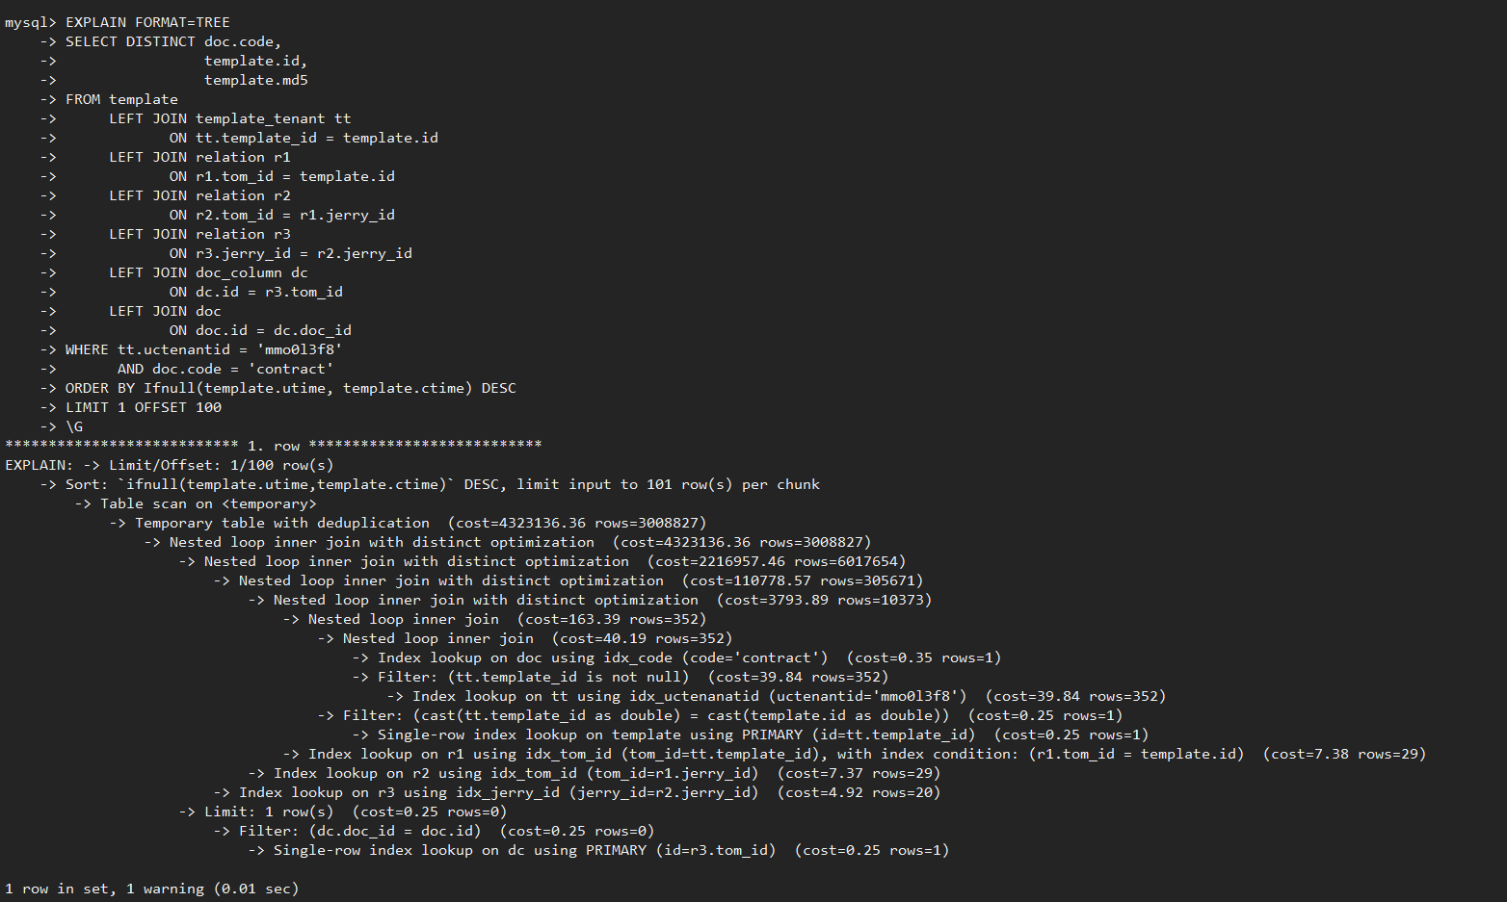Click the LEFT JOIN doc_column dc line

(x=208, y=272)
